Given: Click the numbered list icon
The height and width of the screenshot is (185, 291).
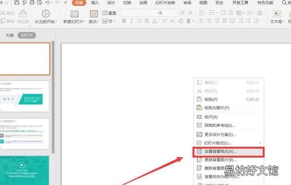Looking at the screenshot, I should 212,13.
